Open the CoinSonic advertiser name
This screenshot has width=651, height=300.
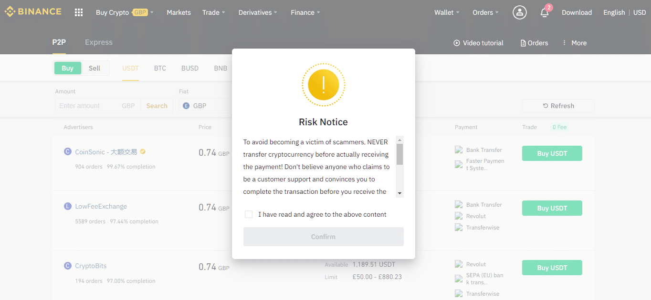(106, 152)
